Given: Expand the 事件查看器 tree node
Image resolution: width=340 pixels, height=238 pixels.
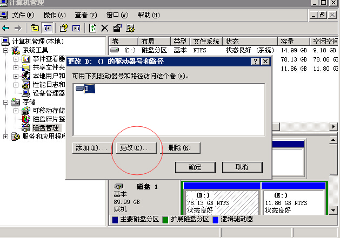Looking at the screenshot, I should click(x=16, y=59).
